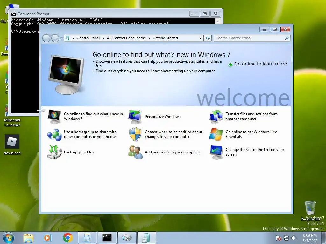
Task: Click the Show desktop button
Action: pos(324,238)
